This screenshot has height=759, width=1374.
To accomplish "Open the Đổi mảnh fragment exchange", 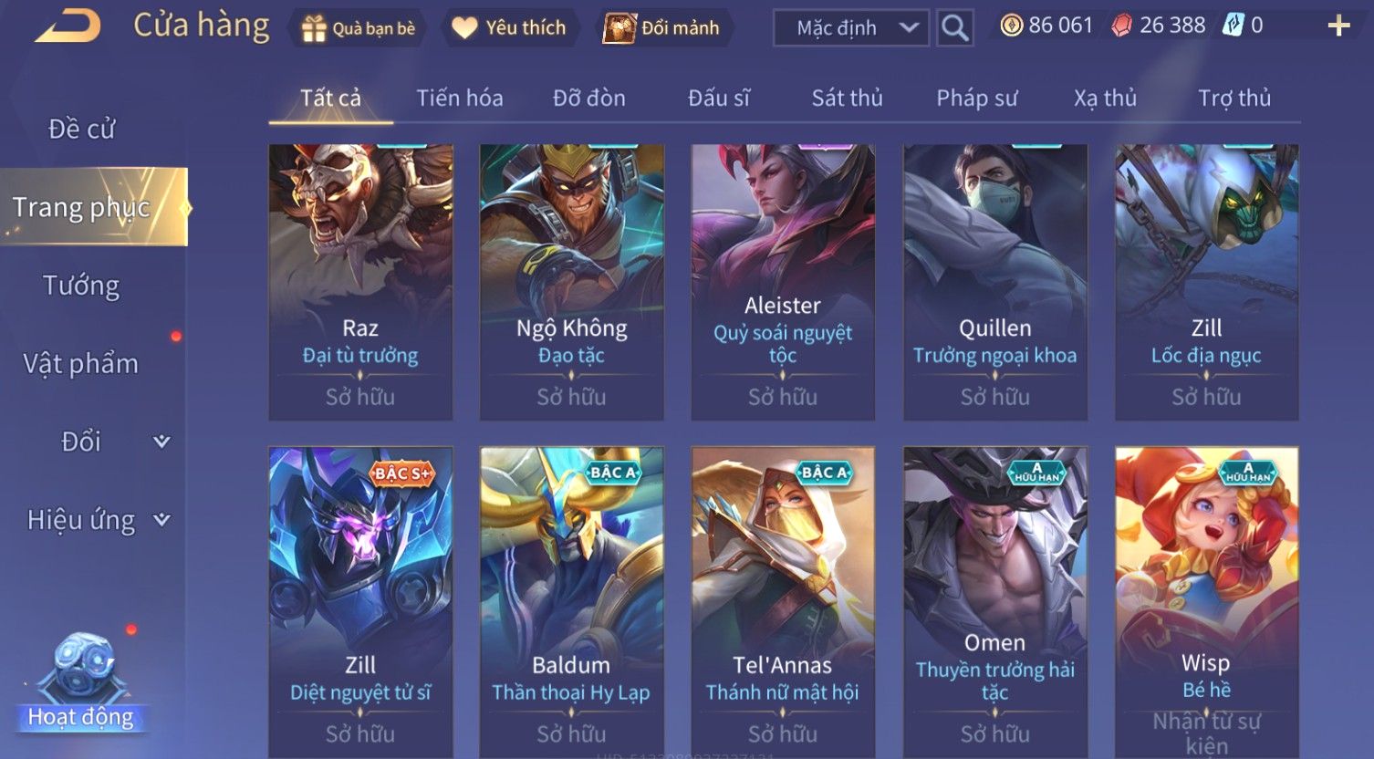I will 661,28.
